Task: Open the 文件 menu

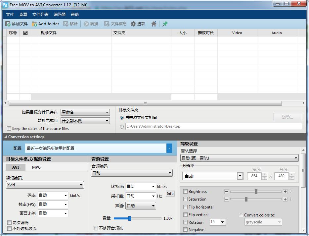Action: pyautogui.click(x=10, y=14)
